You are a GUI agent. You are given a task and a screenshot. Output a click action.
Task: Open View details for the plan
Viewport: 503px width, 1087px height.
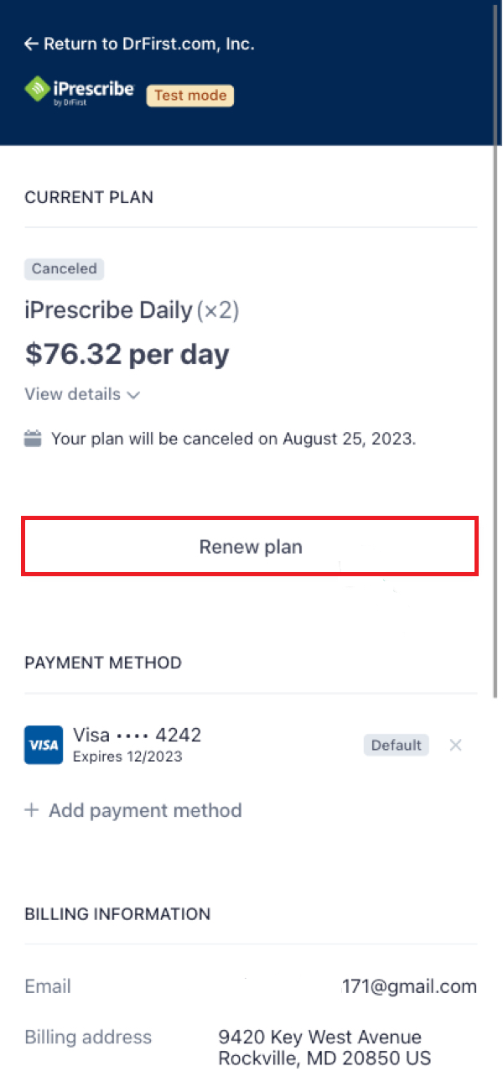click(74, 394)
